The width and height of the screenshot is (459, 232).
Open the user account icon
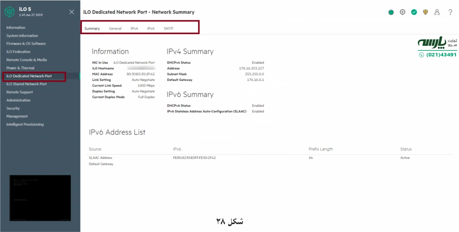[x=437, y=12]
